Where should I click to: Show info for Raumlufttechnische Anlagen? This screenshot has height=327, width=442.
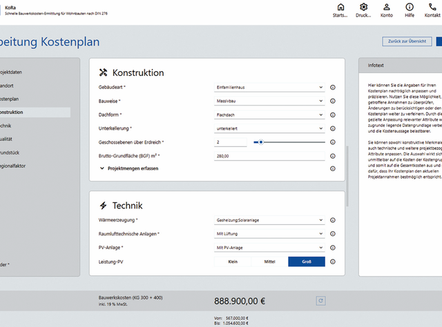333,234
